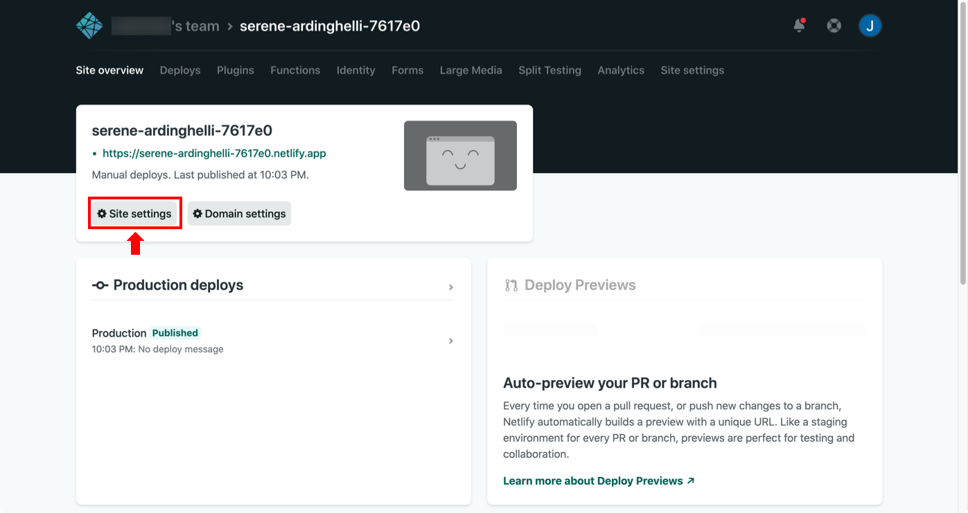The width and height of the screenshot is (968, 513).
Task: Open the Large Media tab
Action: pos(471,70)
